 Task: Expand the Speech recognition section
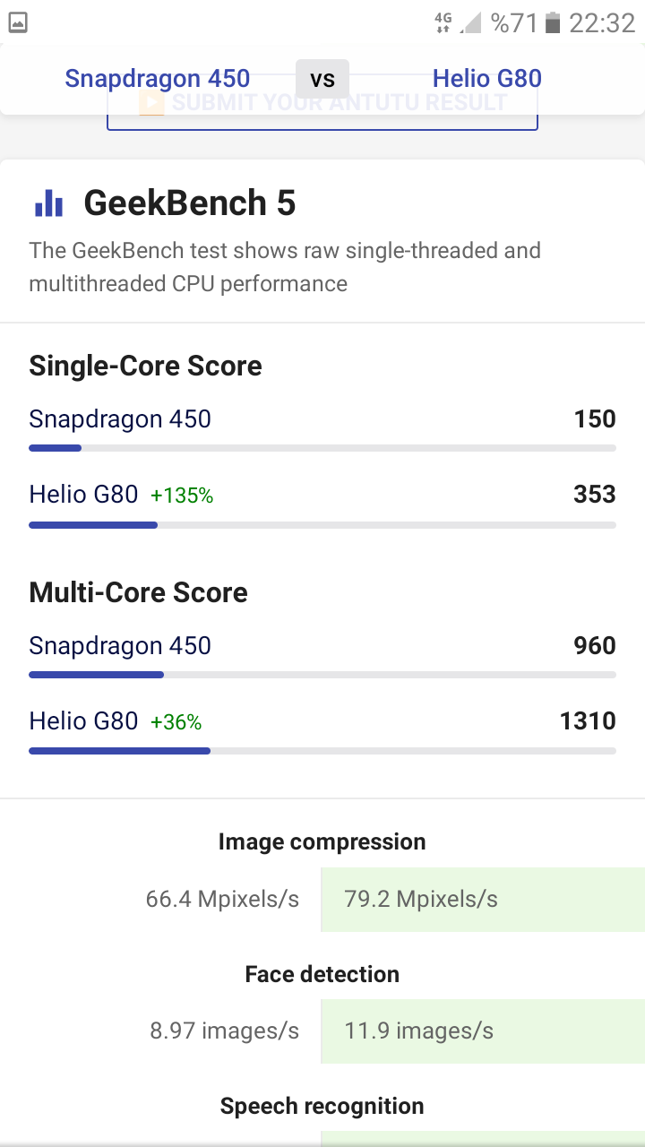(322, 1106)
